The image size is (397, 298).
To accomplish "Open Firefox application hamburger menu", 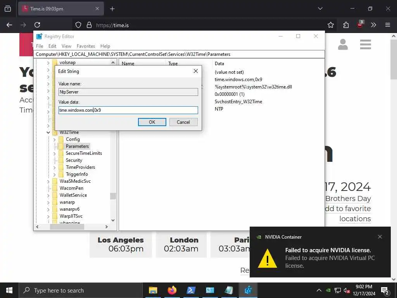I will (388, 25).
